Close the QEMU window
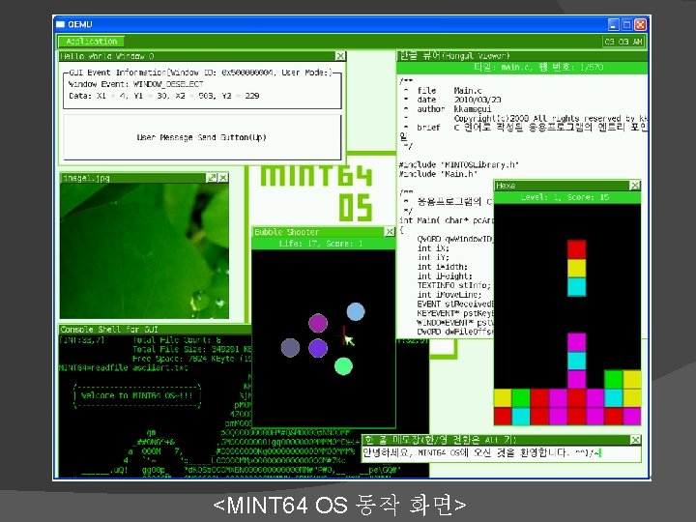This screenshot has width=696, height=522. click(640, 24)
